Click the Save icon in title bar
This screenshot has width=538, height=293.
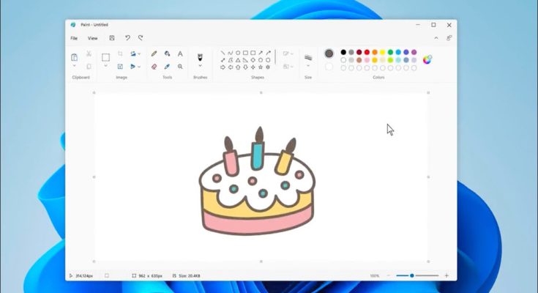point(112,38)
